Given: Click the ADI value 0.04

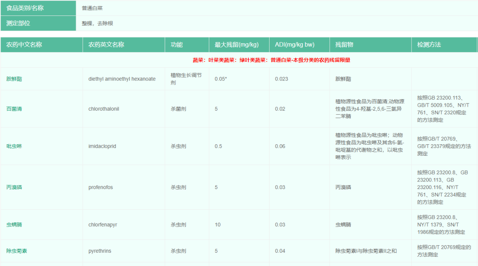Looking at the screenshot, I should (280, 251).
